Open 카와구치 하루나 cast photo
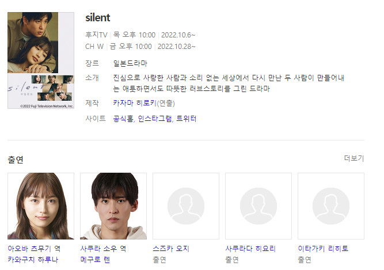Viewport: 384px width, 270px height. (x=41, y=206)
